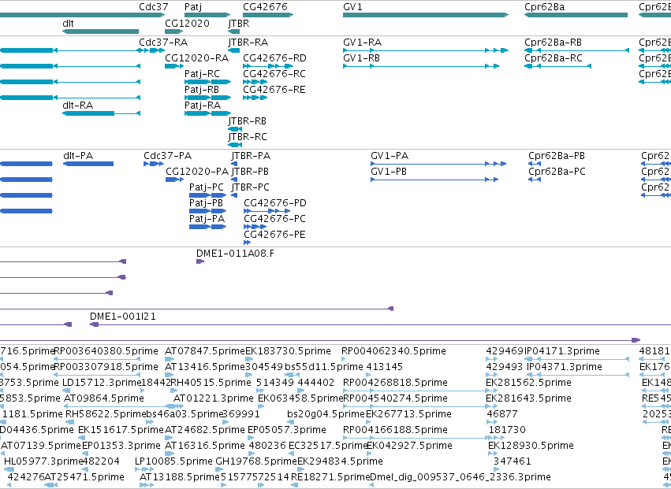Select the Patj-PC protein label
Screen dimensions: 671x489
207,187
